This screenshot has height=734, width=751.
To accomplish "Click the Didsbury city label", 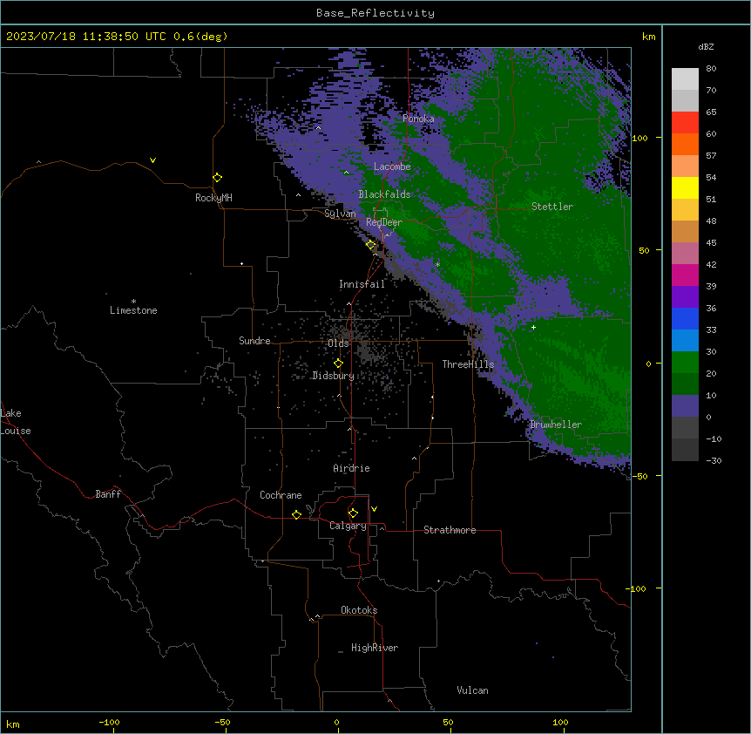I will (x=334, y=376).
